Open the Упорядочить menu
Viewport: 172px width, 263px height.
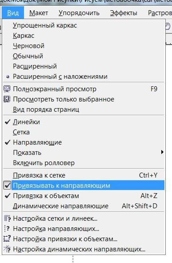79,13
